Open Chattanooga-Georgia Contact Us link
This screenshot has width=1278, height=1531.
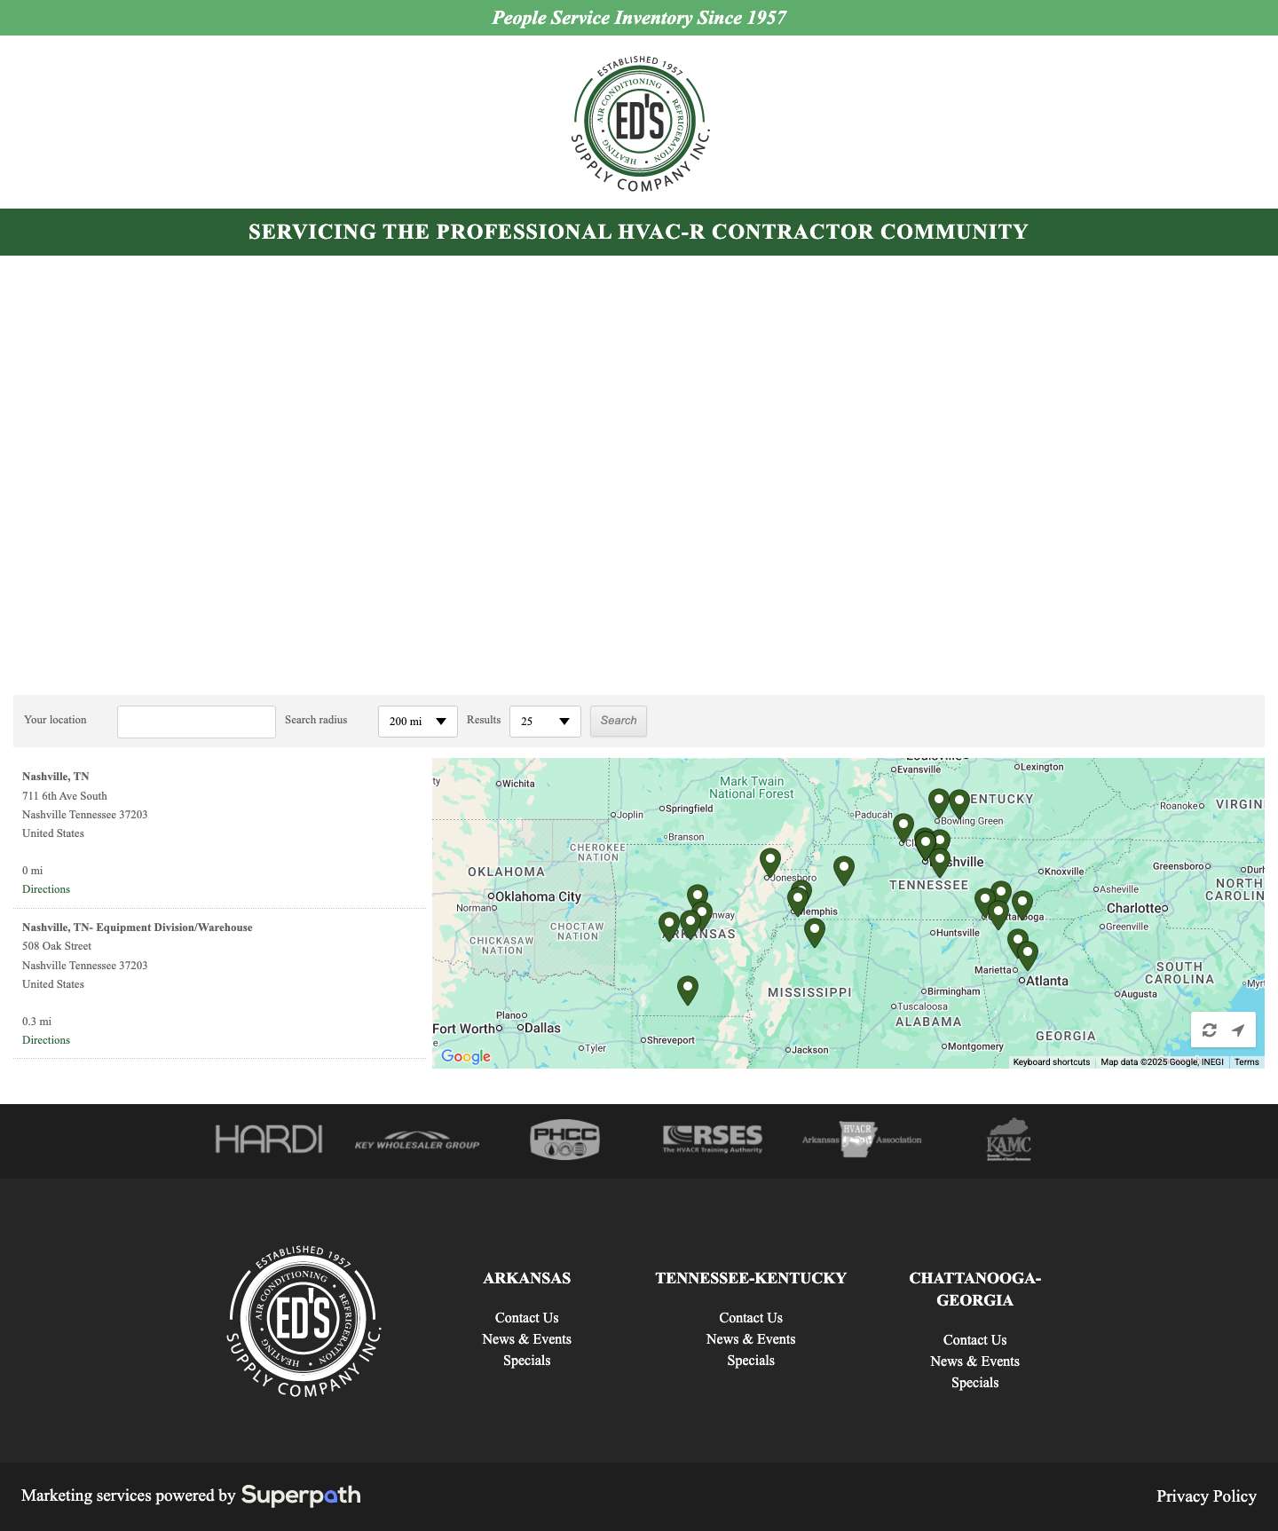pyautogui.click(x=975, y=1340)
